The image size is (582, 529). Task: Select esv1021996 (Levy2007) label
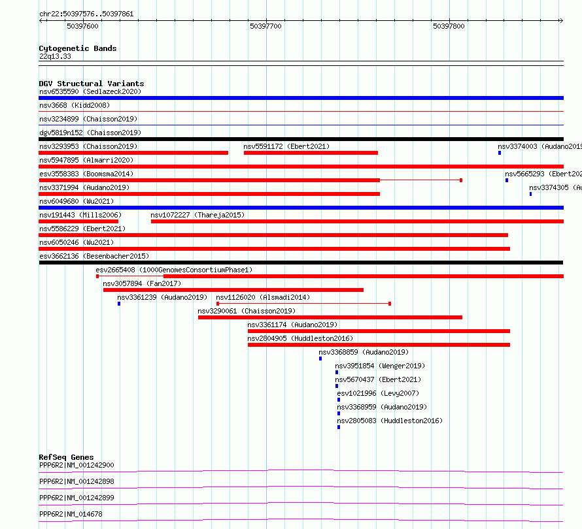[x=378, y=393]
